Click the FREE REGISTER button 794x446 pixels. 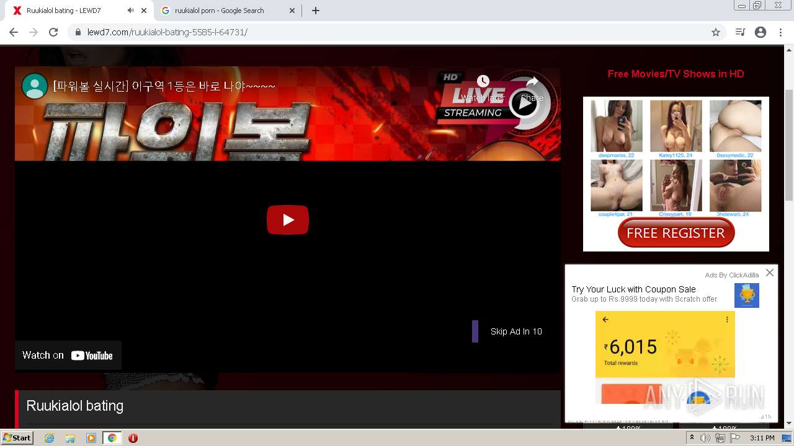pos(676,233)
